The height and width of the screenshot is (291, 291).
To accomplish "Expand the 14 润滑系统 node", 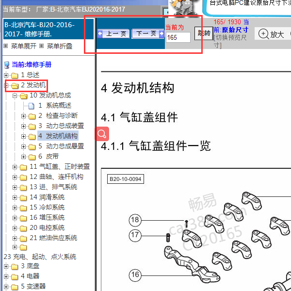I will [x=15, y=198].
